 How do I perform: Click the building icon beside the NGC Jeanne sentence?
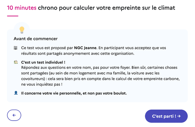(16, 48)
